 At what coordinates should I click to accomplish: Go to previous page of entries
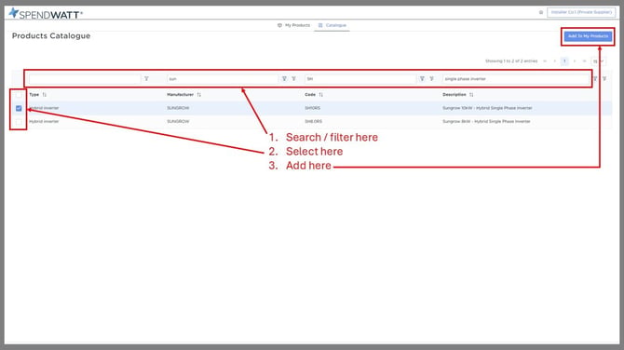coord(555,61)
